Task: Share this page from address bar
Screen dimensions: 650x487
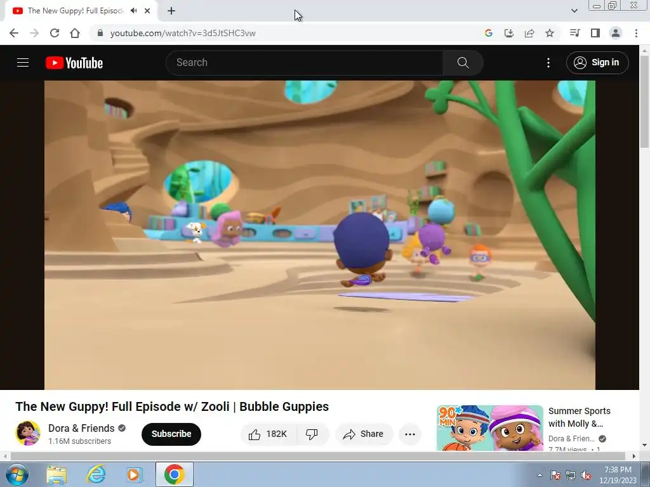Action: tap(529, 33)
